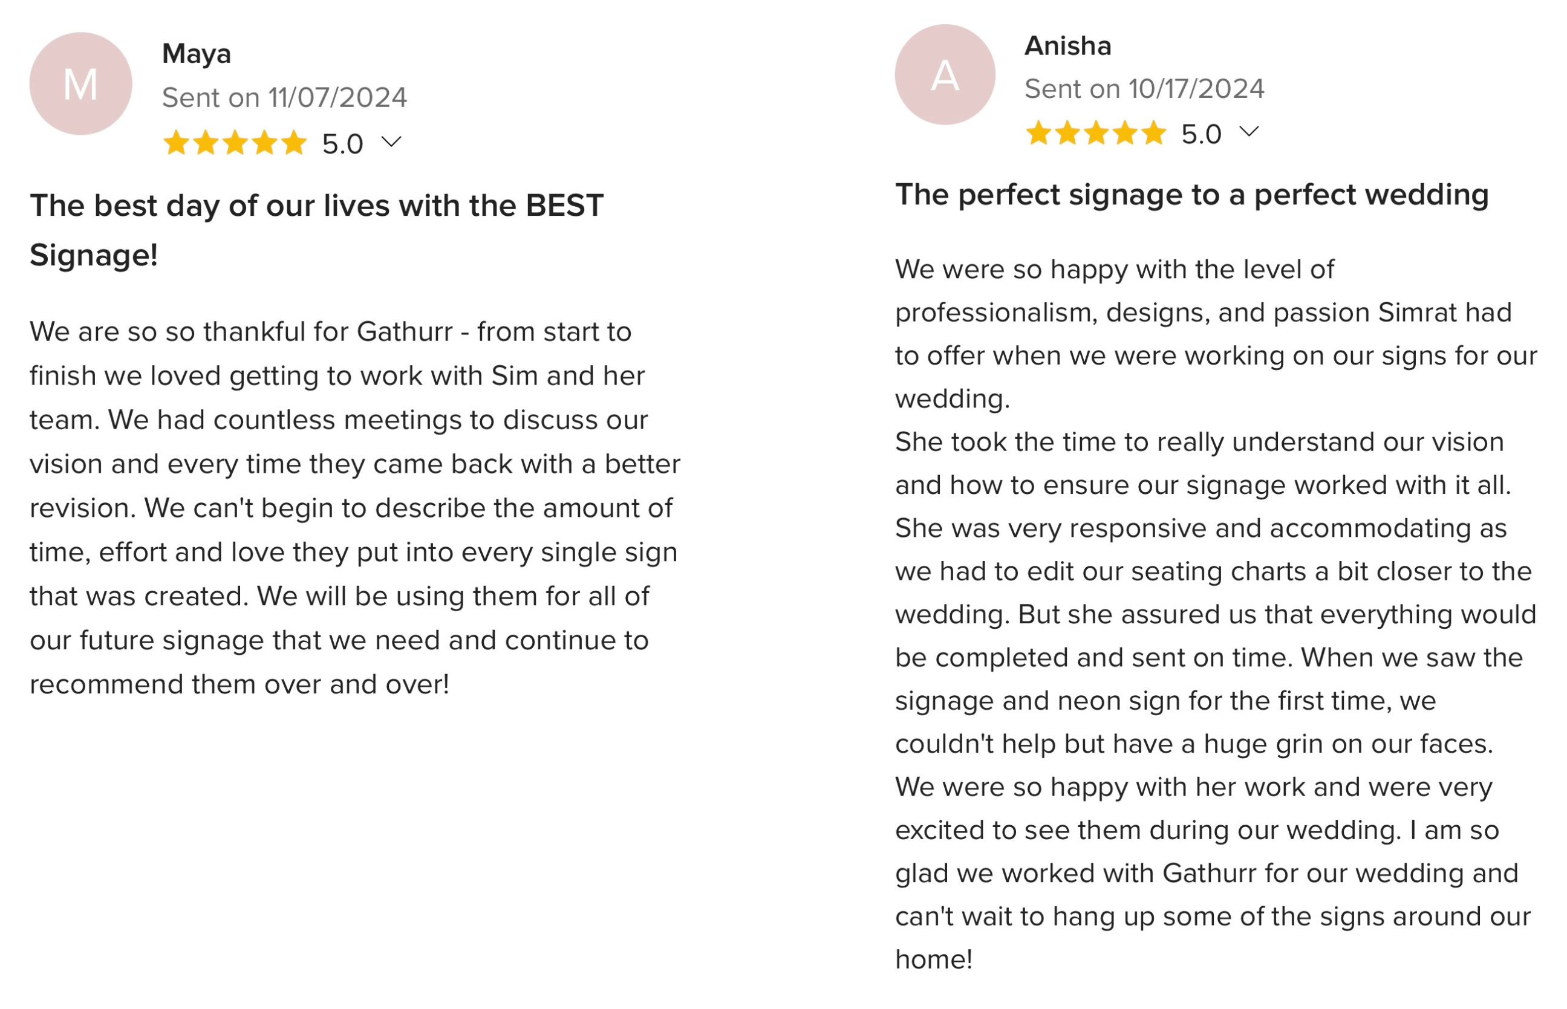Click the 'best day of our lives' review title
1567x1009 pixels.
(316, 230)
